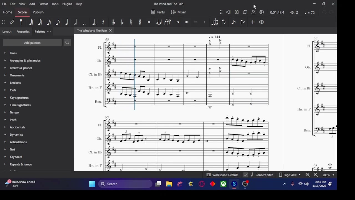
Task: Flip note stem direction
Action: click(x=224, y=22)
